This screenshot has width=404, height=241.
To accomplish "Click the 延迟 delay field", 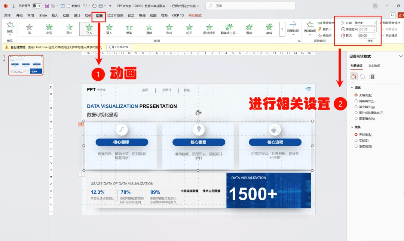I will coord(367,35).
